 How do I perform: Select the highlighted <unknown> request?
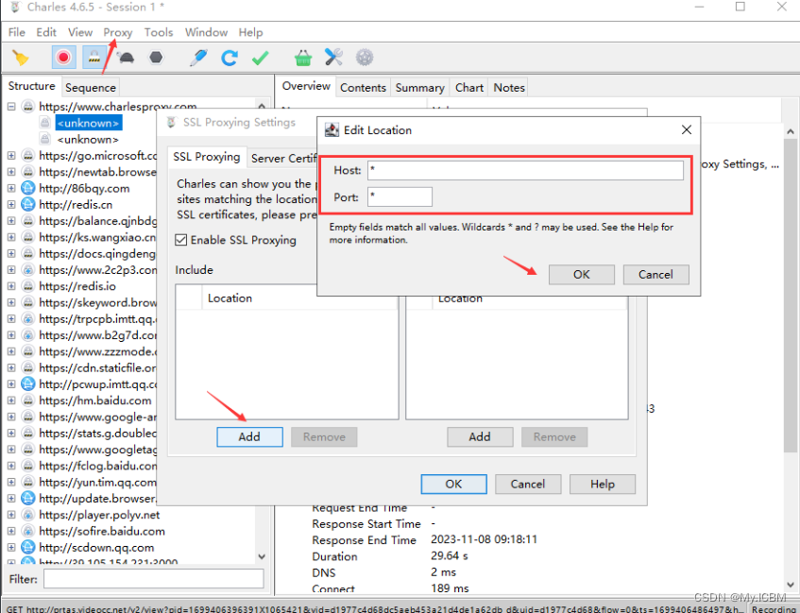(x=89, y=123)
